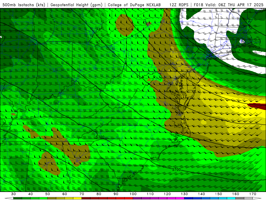
Task: Click the dark red jet core in the Atlantic
Action: [x=258, y=106]
